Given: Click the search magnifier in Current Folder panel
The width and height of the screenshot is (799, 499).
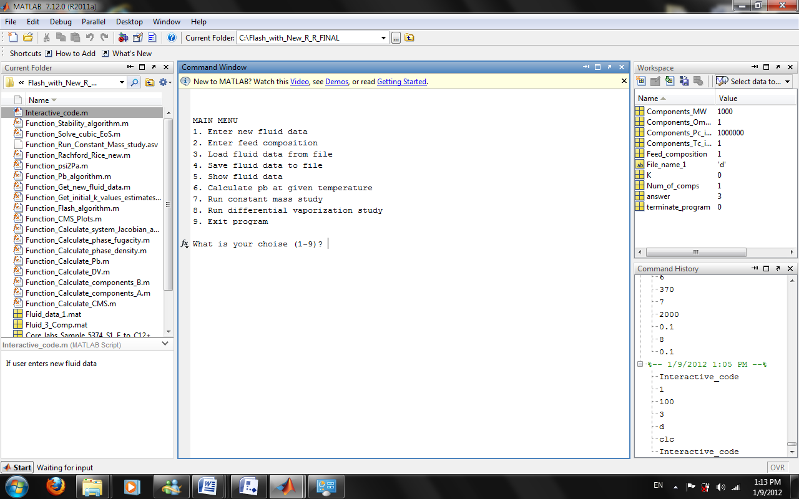Looking at the screenshot, I should pos(134,82).
